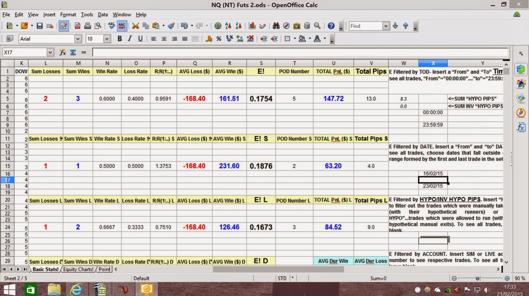Expand the Name Box dropdown arrow

pyautogui.click(x=50, y=52)
